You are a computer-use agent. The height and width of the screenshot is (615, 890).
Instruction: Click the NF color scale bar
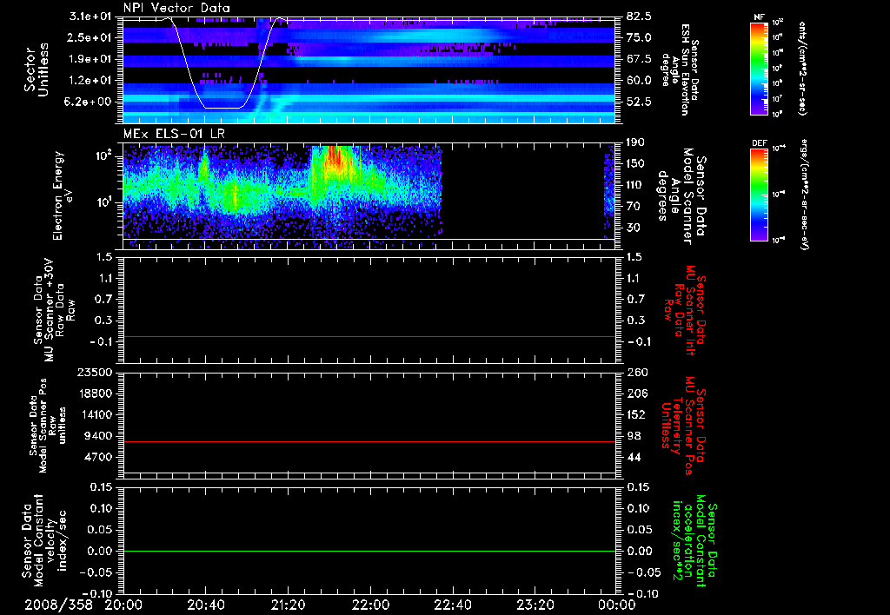click(759, 68)
